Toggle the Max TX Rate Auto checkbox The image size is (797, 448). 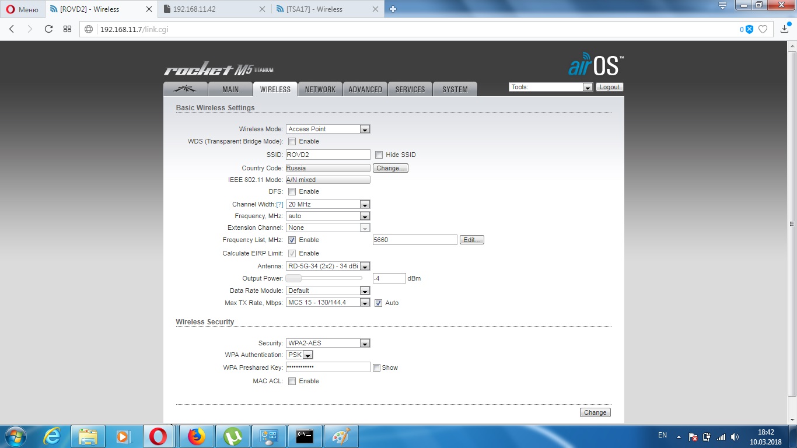[378, 303]
